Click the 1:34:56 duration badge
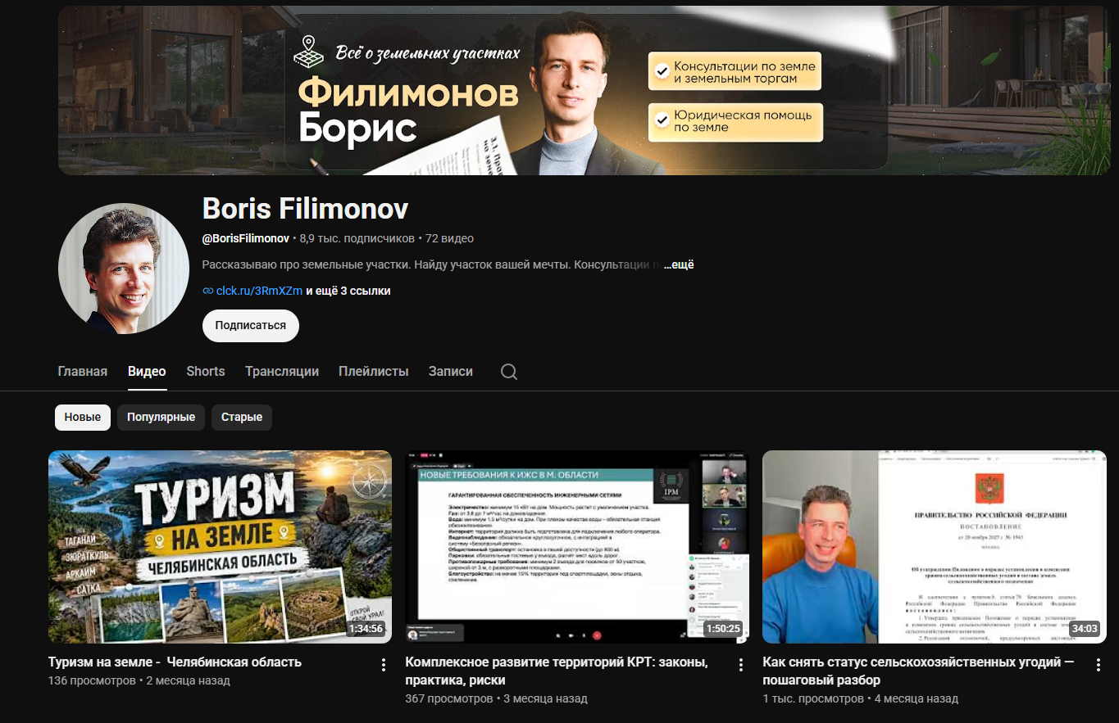 (366, 629)
